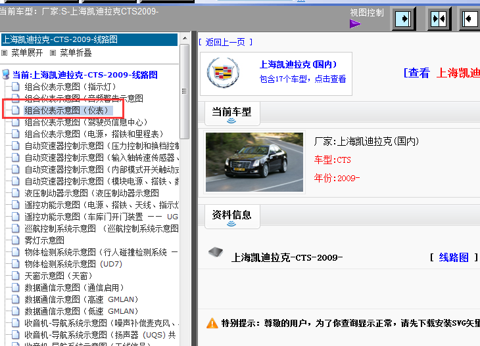Open 数据通信示意图(通信启用)
The image size is (480, 346).
[74, 288]
